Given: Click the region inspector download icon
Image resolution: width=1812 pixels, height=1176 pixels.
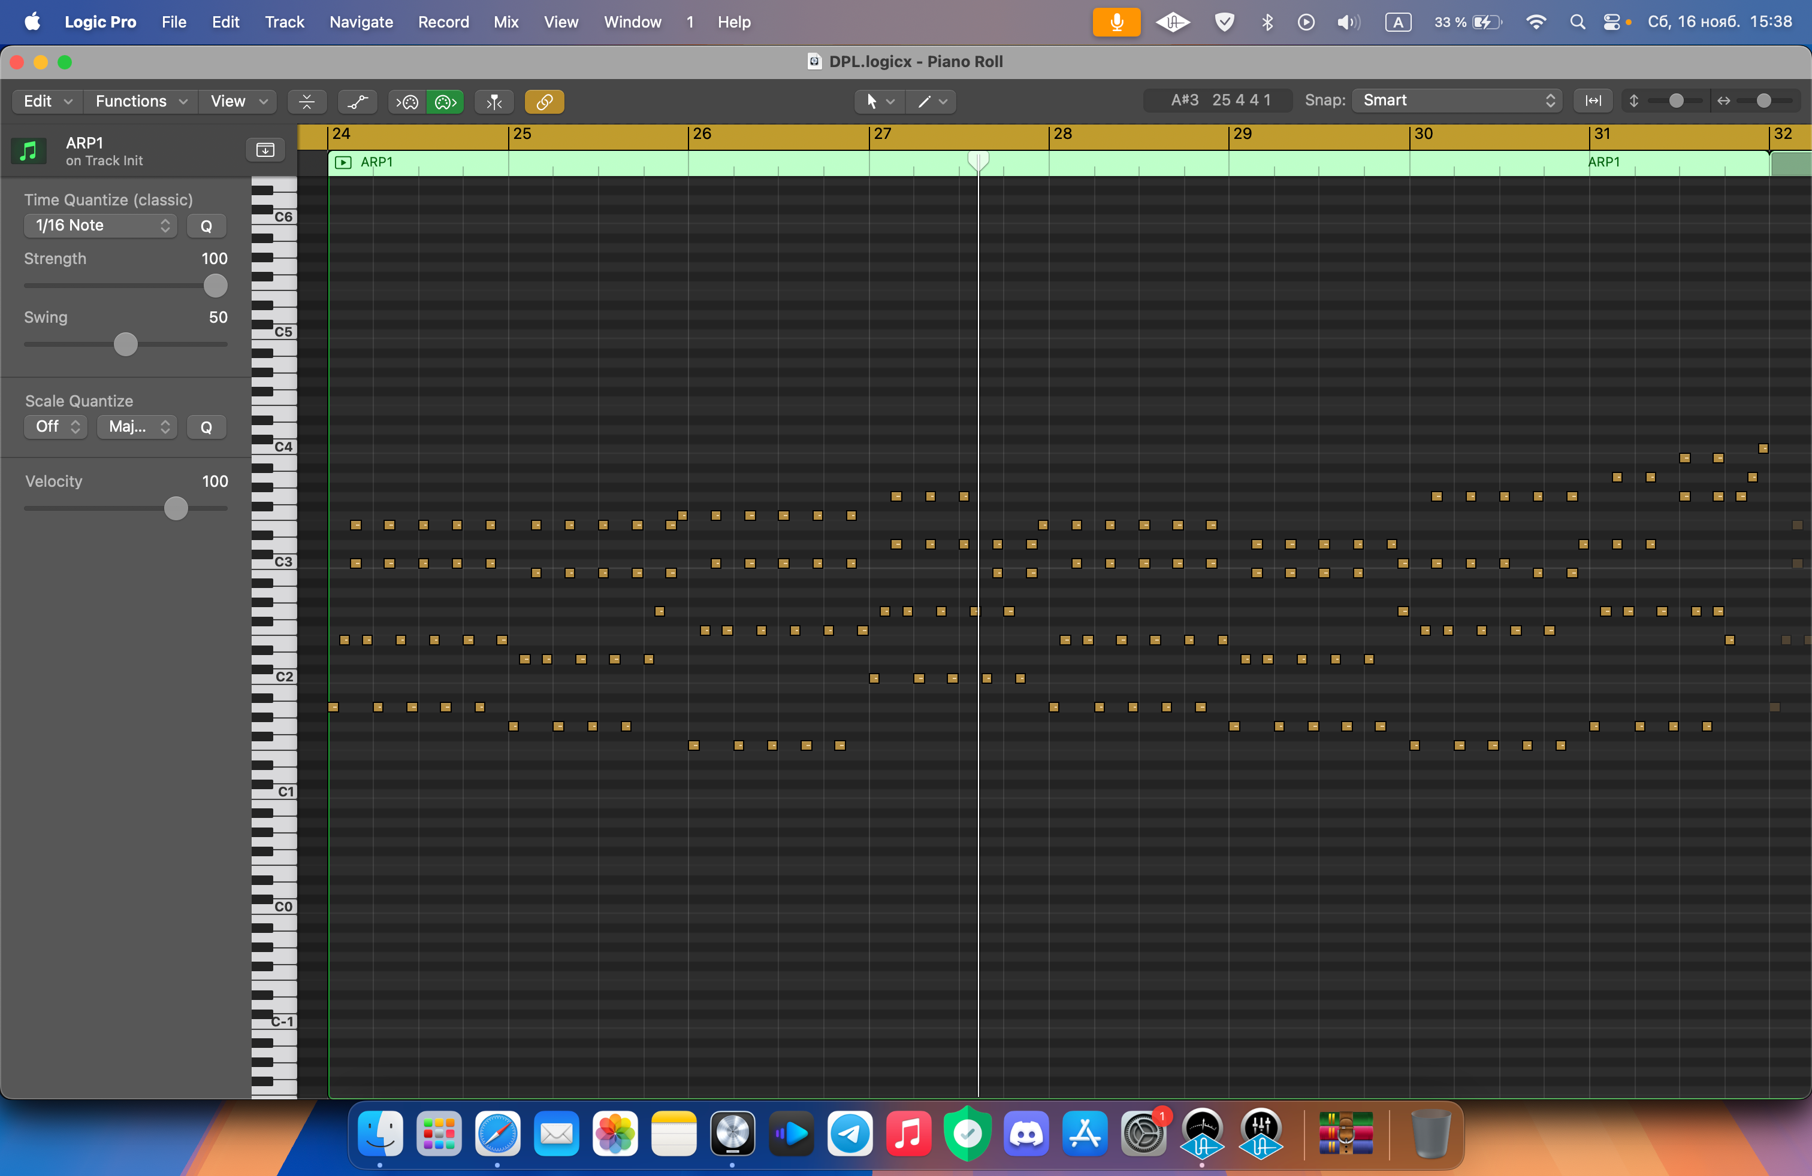Looking at the screenshot, I should (265, 150).
